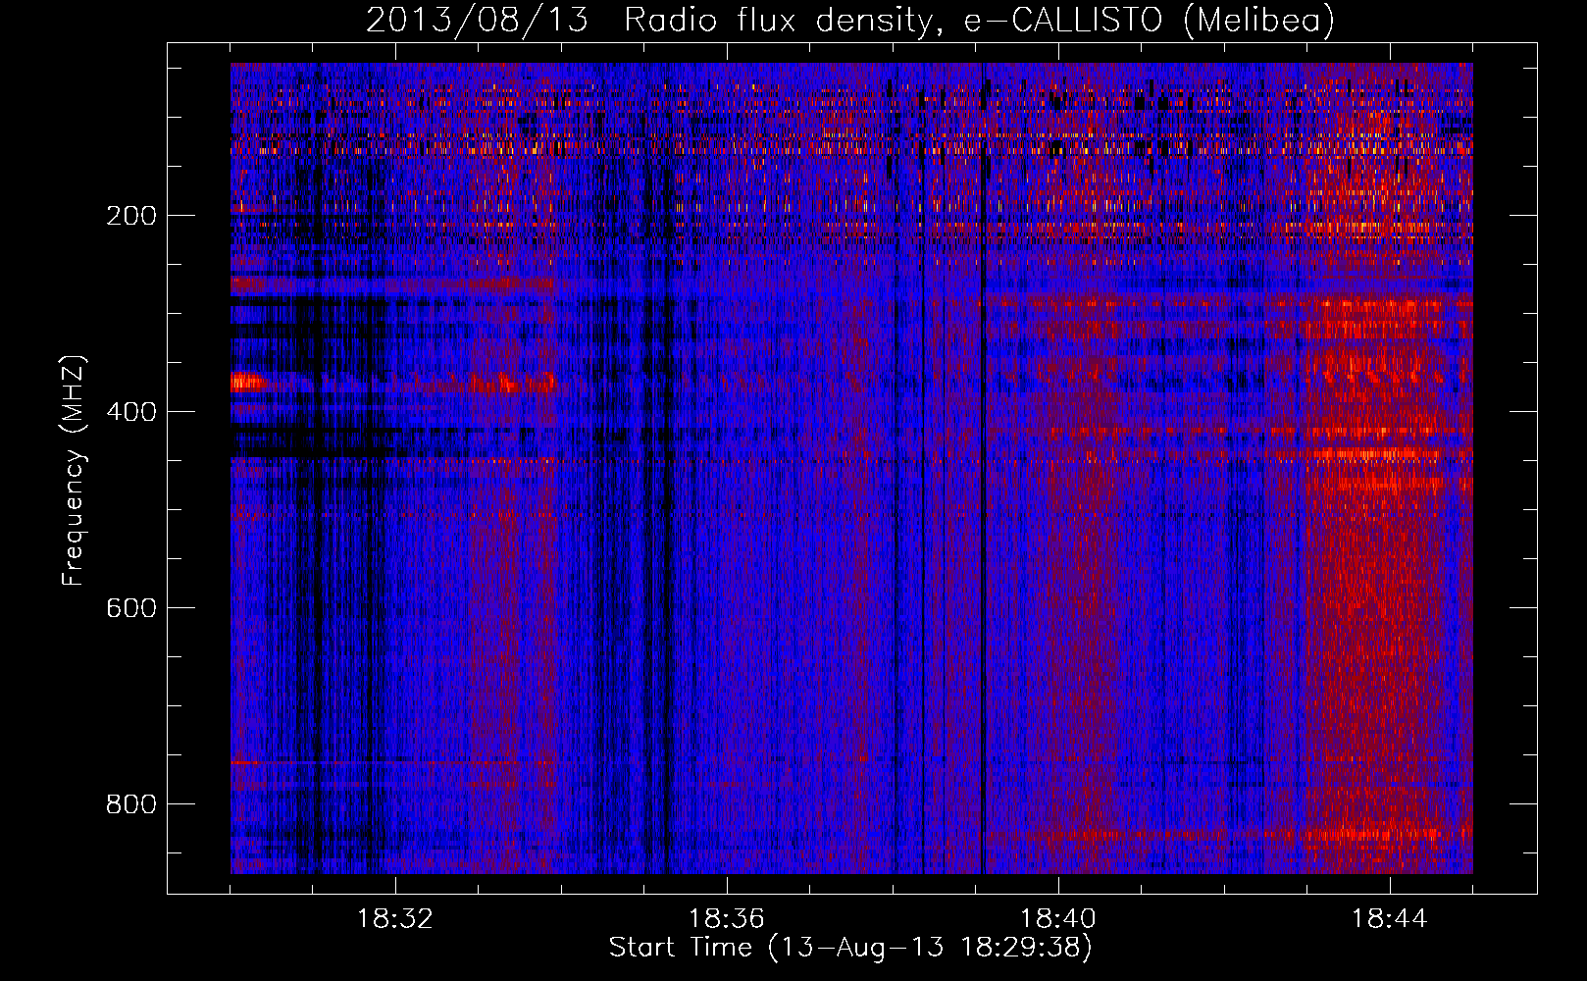Click the 800 frequency tick label
This screenshot has width=1587, height=981.
(131, 804)
